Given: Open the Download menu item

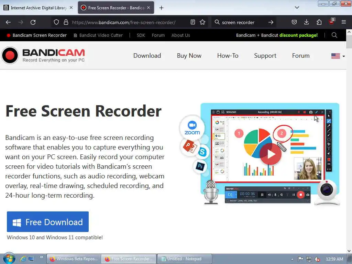Looking at the screenshot, I should coord(147,56).
